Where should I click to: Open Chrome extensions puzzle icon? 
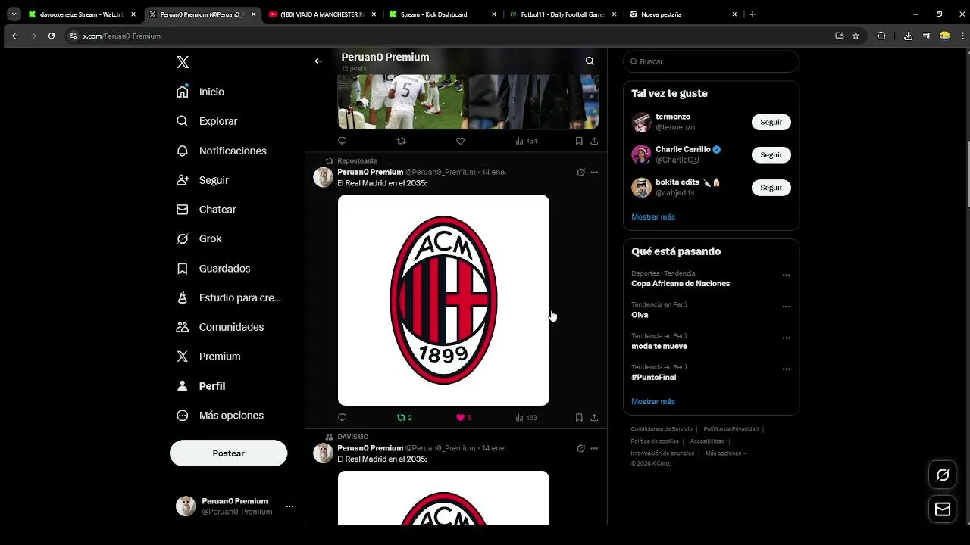pos(881,36)
